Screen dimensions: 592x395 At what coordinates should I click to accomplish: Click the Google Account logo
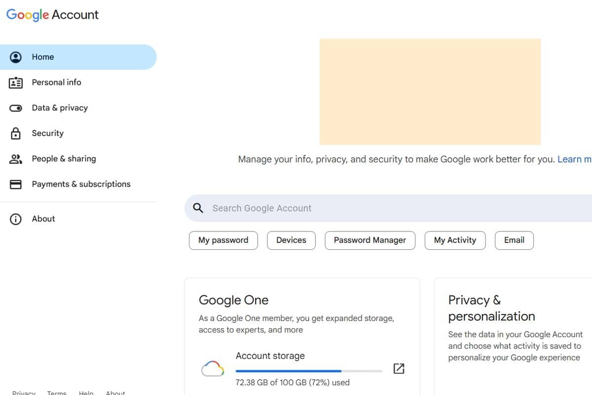52,15
